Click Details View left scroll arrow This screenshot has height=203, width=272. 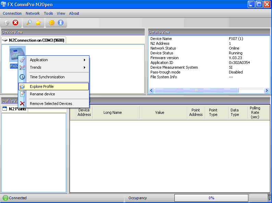(151, 90)
